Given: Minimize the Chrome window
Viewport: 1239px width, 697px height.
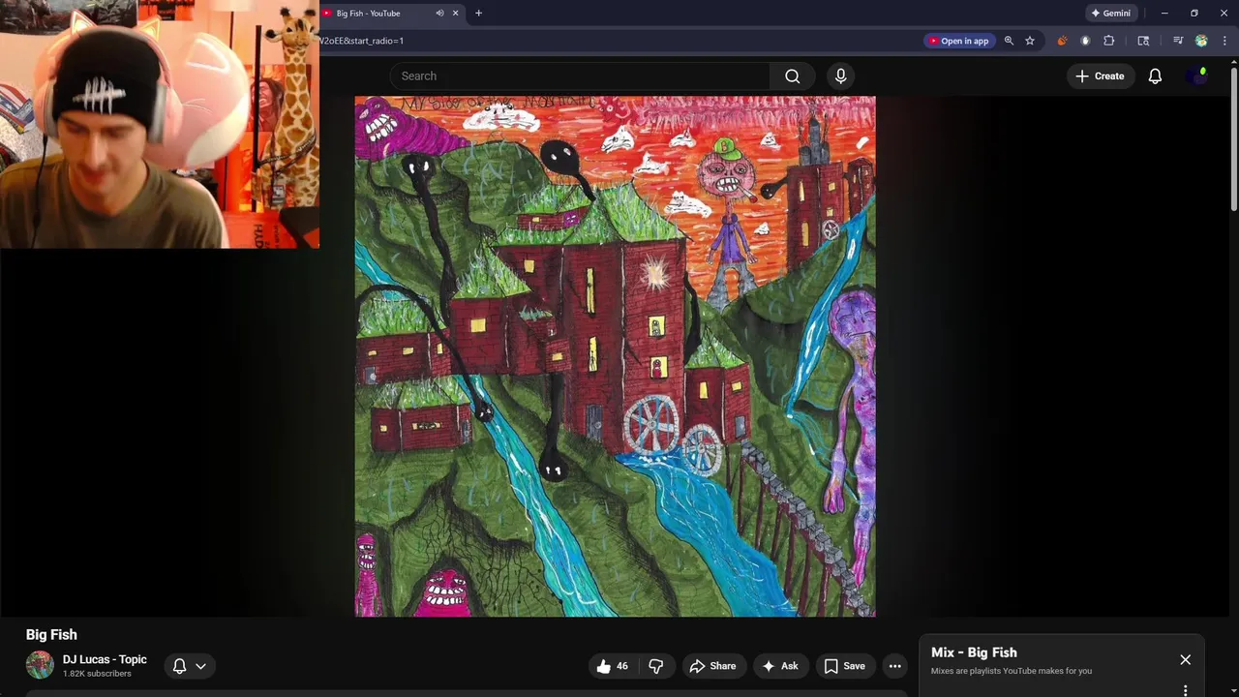Looking at the screenshot, I should pyautogui.click(x=1164, y=14).
